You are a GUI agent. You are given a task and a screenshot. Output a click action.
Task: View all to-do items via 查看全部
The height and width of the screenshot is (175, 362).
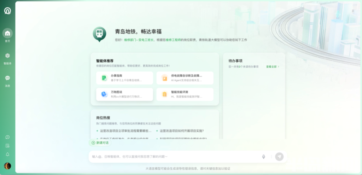[271, 67]
